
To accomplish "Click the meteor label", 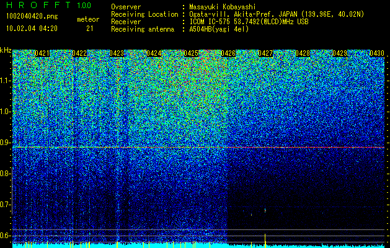I will 88,19.
